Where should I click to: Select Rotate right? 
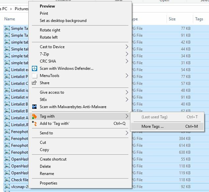pyautogui.click(x=50, y=30)
